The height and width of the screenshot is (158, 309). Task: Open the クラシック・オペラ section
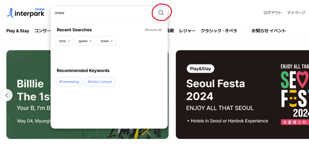pos(219,31)
